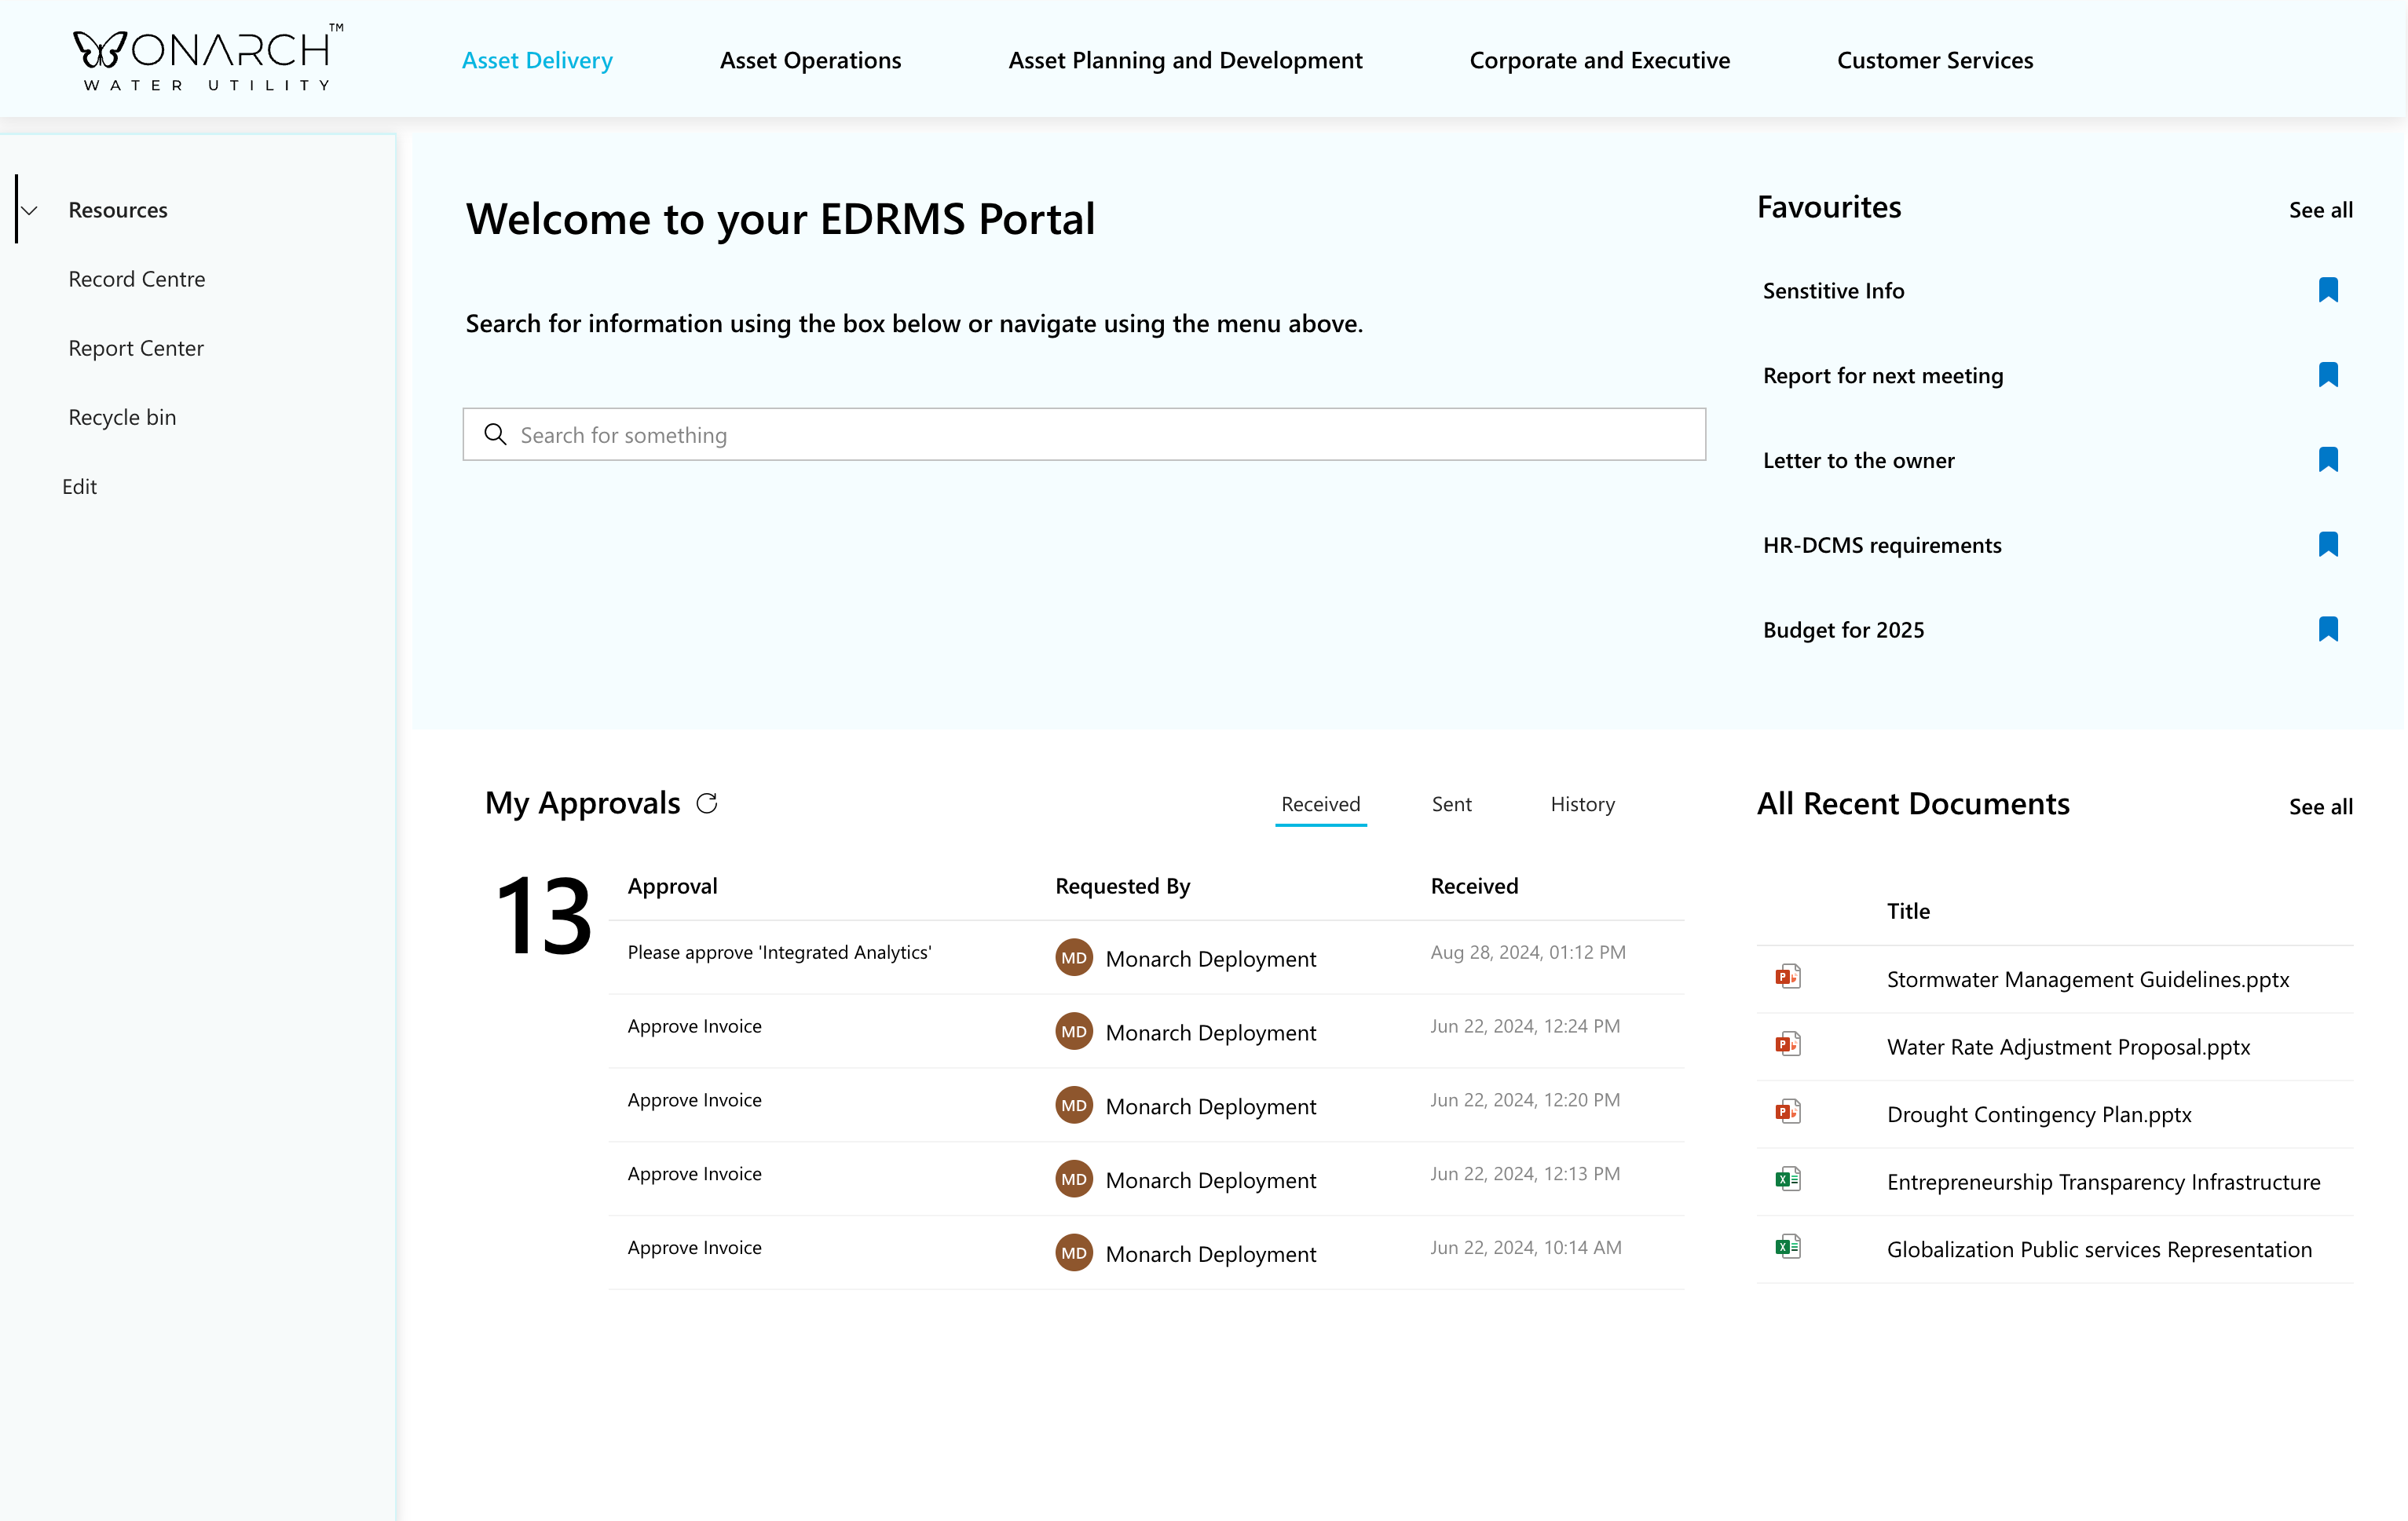Click the Search for something field
The width and height of the screenshot is (2408, 1521).
(x=1084, y=435)
